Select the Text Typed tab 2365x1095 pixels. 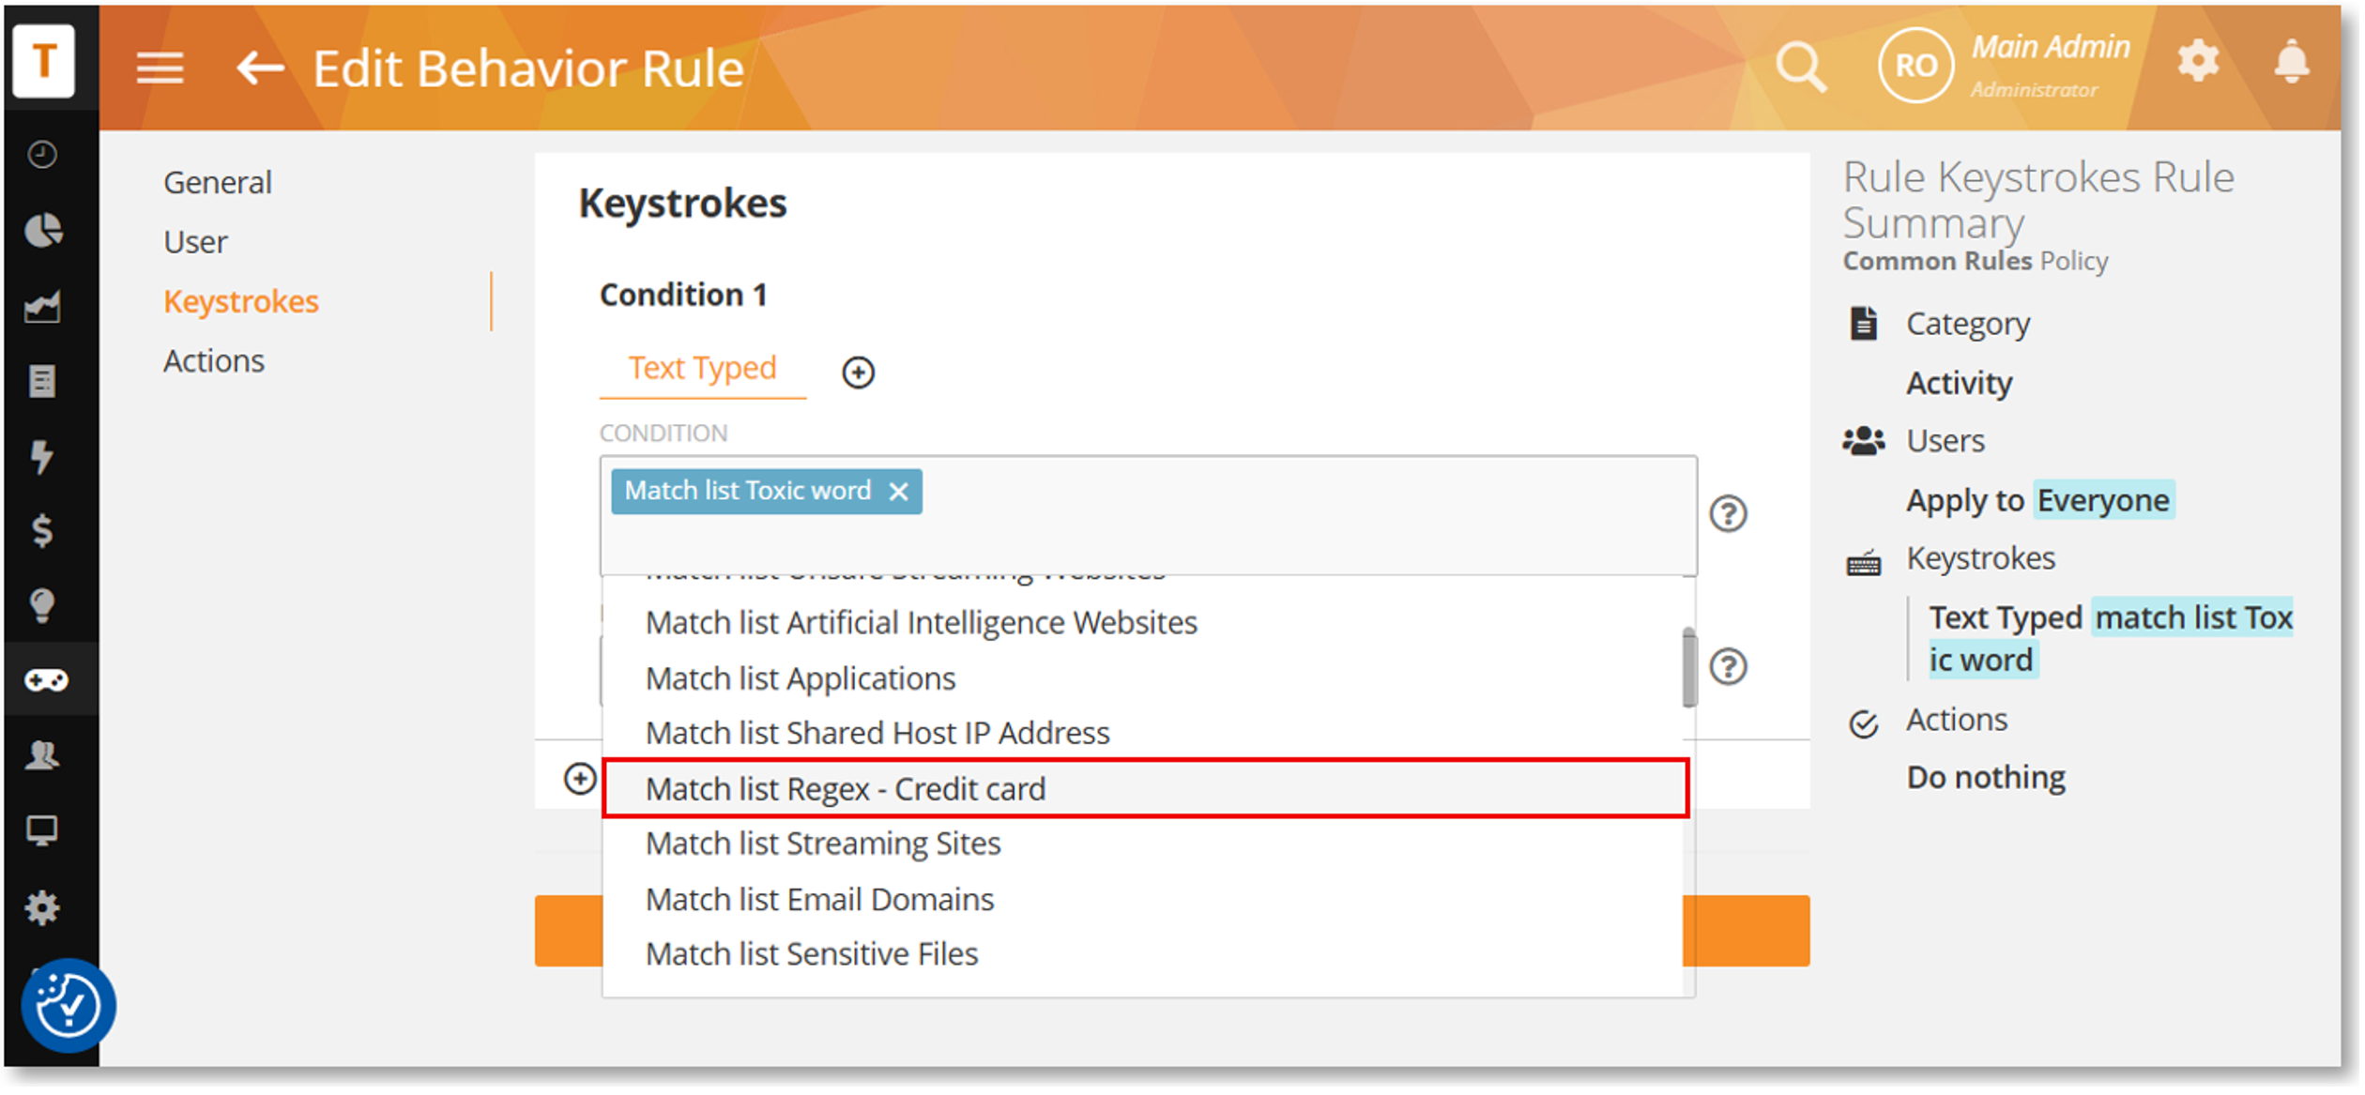pos(702,368)
